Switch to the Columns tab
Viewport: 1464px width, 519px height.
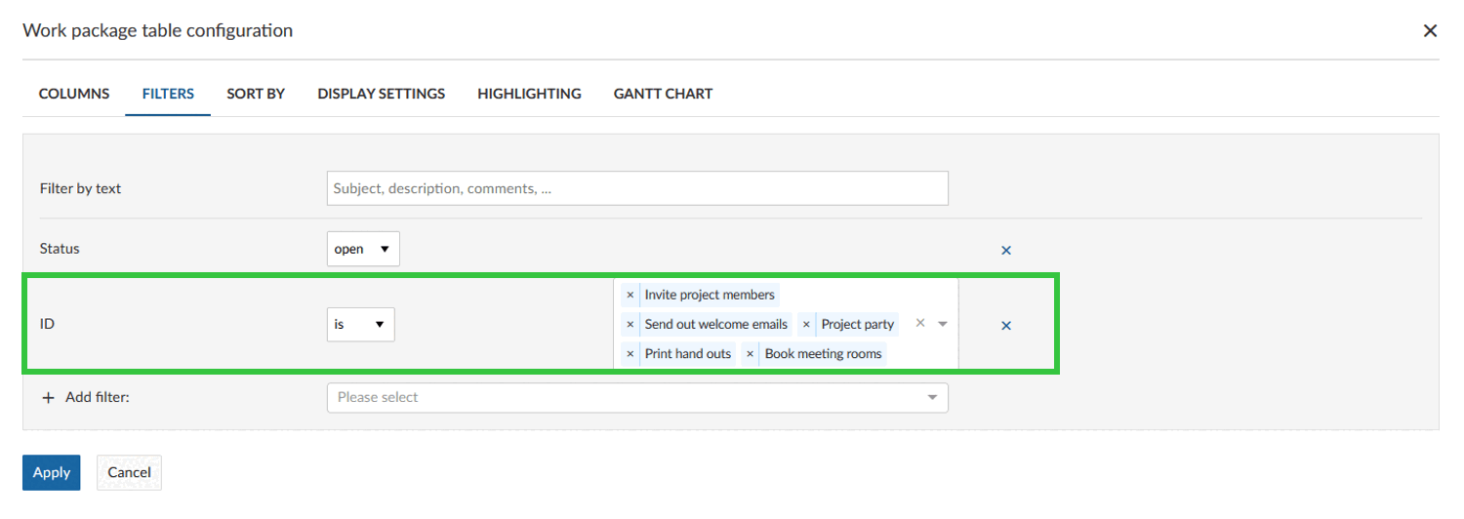coord(74,94)
